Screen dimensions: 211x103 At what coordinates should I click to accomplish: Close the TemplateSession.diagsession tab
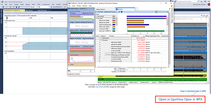pos(24,10)
